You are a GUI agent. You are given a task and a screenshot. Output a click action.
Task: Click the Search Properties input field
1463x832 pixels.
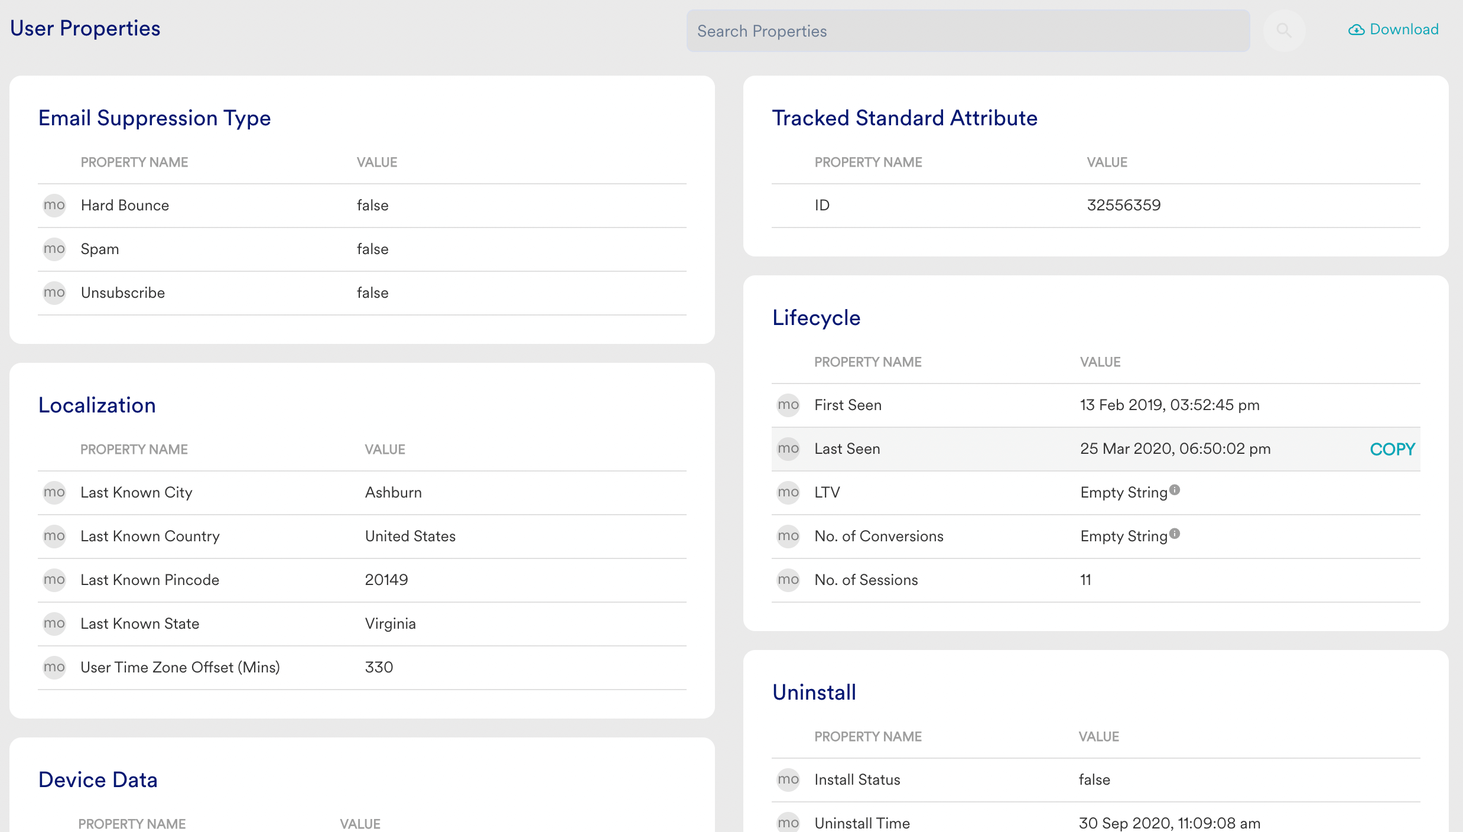coord(967,31)
